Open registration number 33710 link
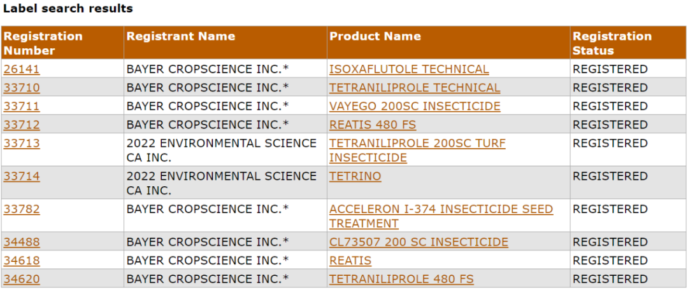The height and width of the screenshot is (293, 688). coord(21,88)
